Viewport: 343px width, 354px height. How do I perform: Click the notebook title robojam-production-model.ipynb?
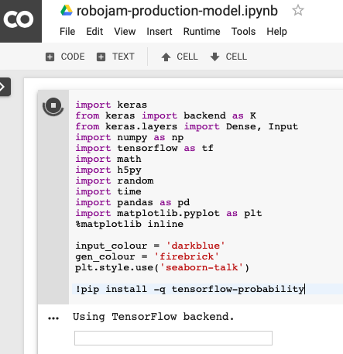point(177,11)
